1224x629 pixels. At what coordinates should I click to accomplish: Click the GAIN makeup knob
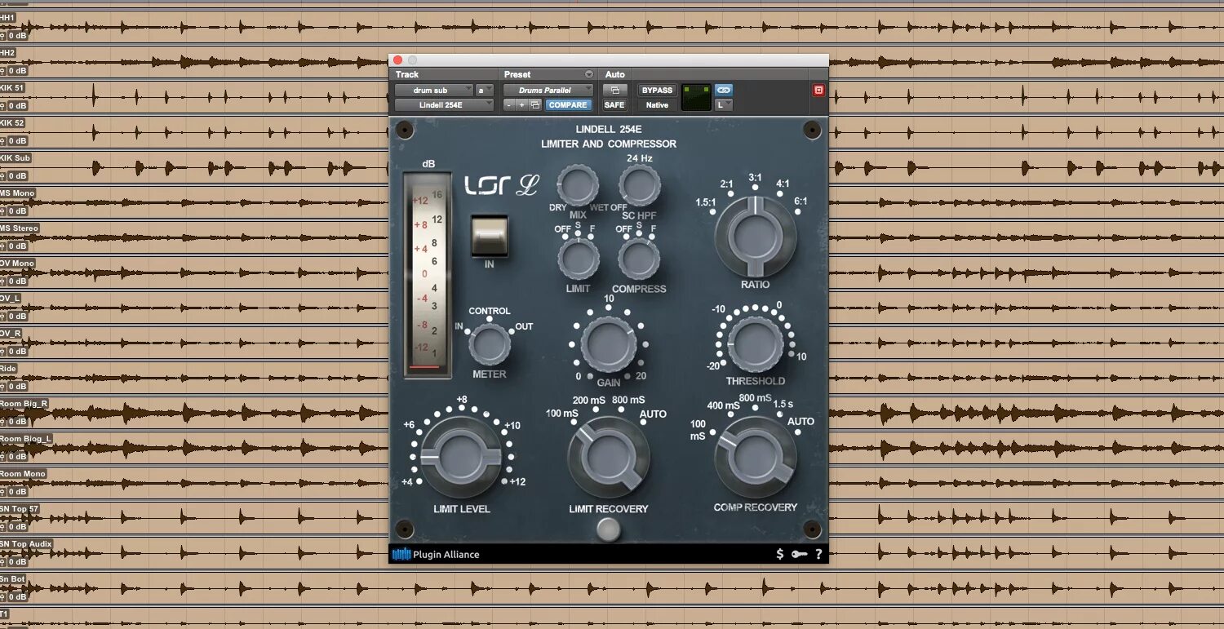(608, 344)
